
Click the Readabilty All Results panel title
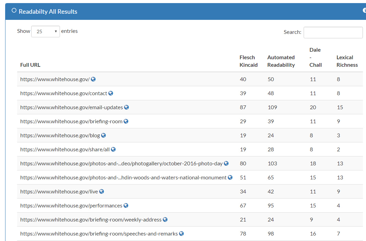point(48,11)
